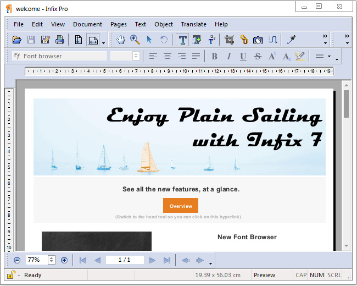Open the Document menu
Screen dimensions: 357x286
pyautogui.click(x=87, y=24)
